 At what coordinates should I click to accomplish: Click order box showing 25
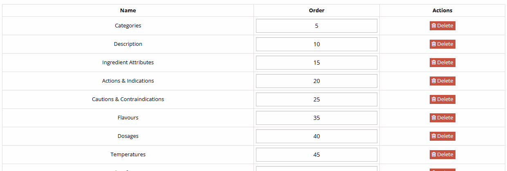tap(316, 99)
